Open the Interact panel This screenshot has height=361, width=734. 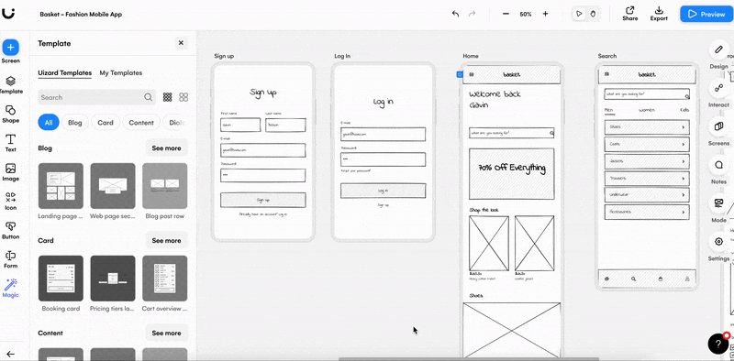click(x=718, y=88)
